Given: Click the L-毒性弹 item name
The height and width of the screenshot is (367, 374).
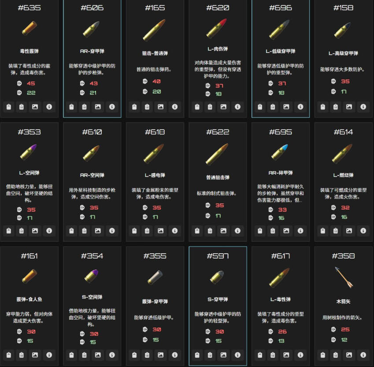Looking at the screenshot, I should coord(281,299).
